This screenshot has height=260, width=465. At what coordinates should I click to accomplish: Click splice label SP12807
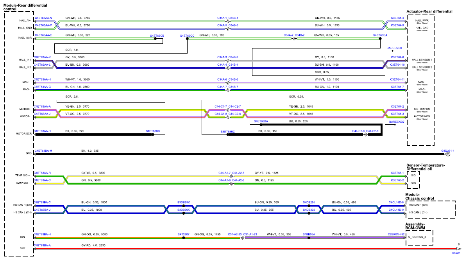pyautogui.click(x=184, y=235)
